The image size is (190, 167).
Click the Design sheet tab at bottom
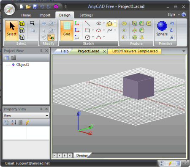(82, 155)
